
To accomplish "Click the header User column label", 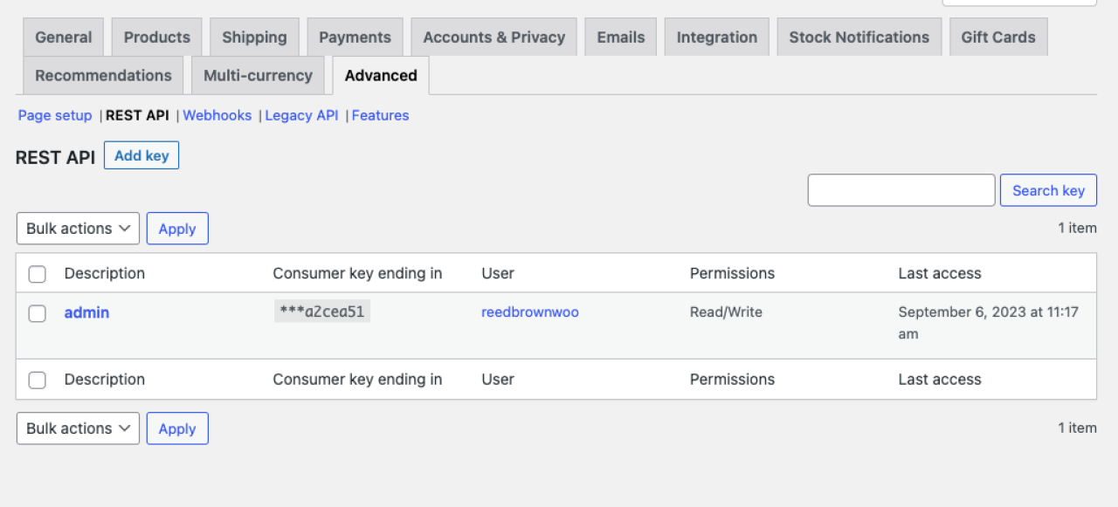I will click(498, 273).
